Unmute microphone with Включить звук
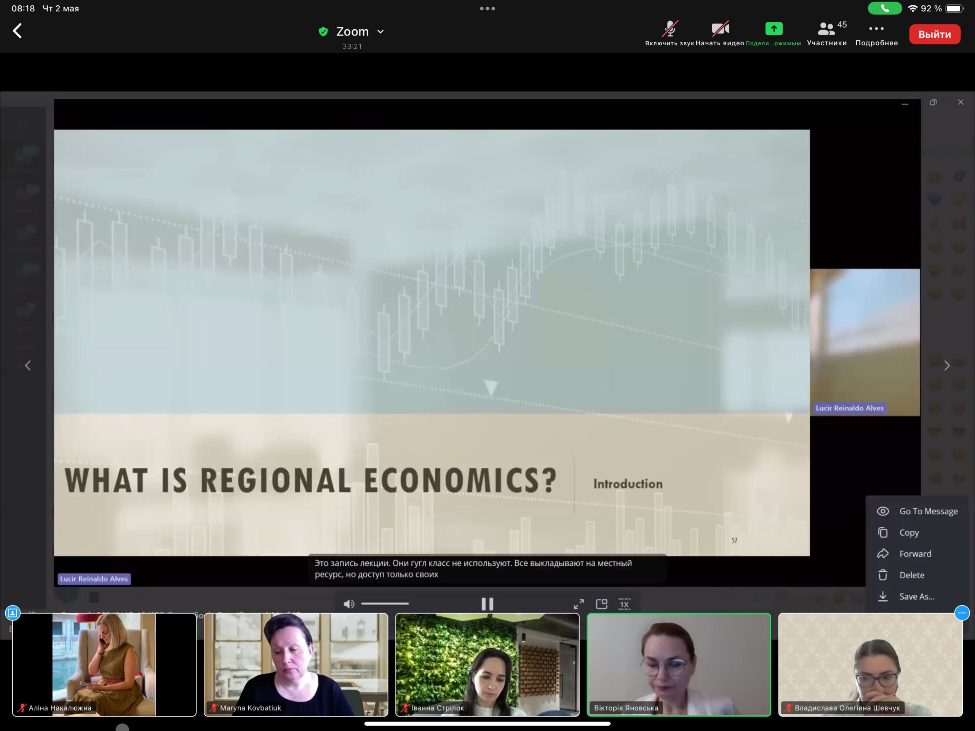 [670, 34]
